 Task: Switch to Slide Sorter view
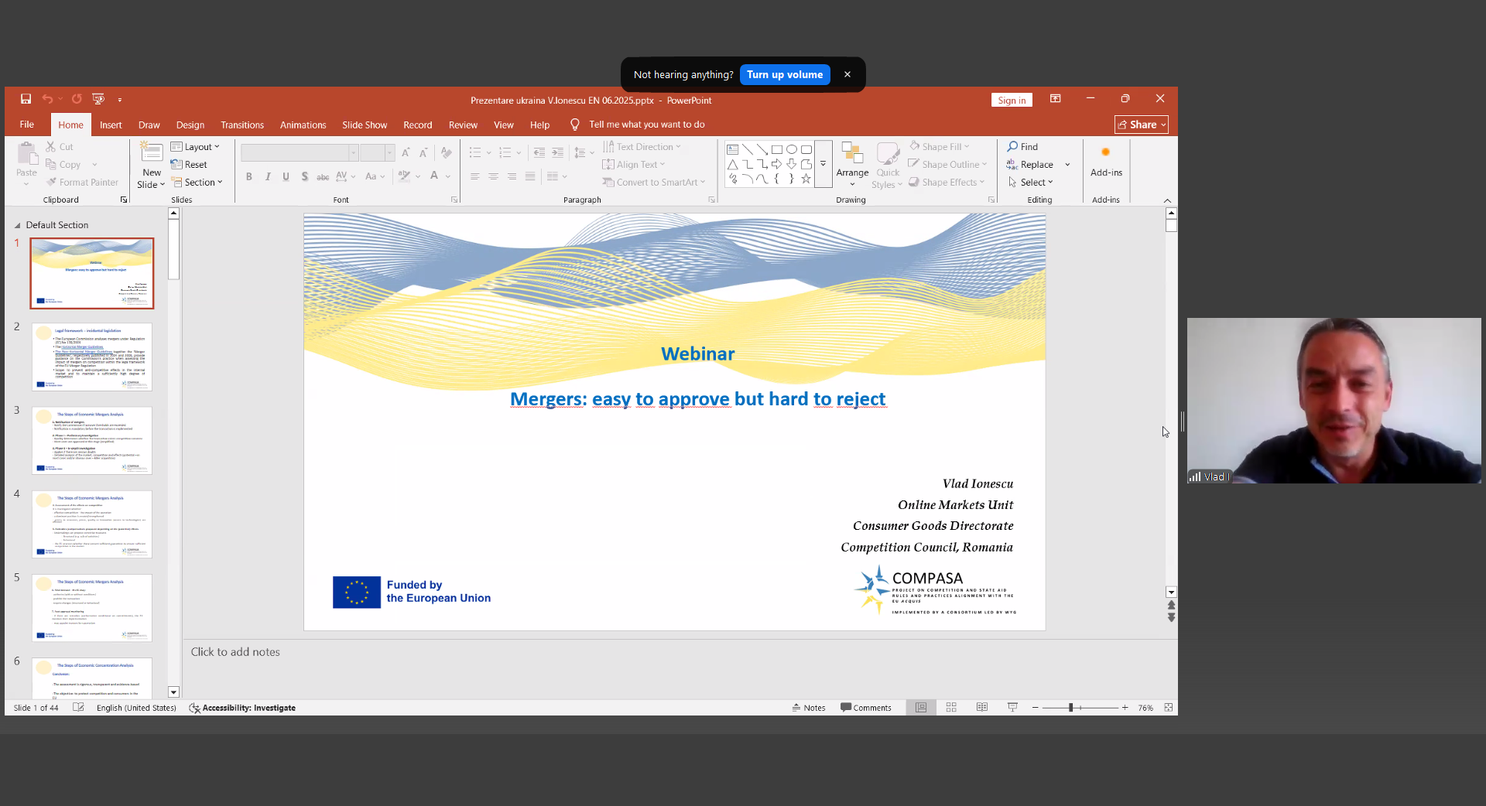[951, 707]
